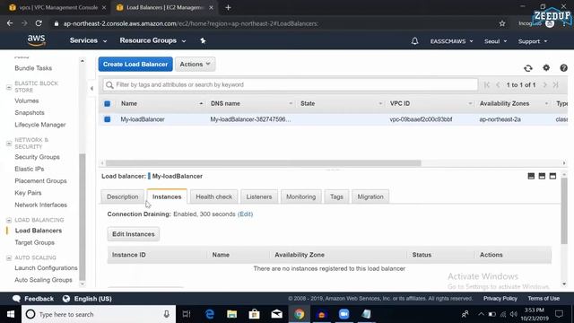The image size is (574, 323).
Task: Collapse the Auto Scaling section
Action: tap(9, 258)
